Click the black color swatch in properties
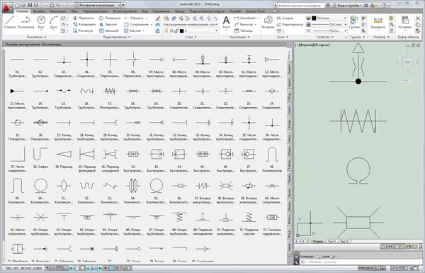The width and height of the screenshot is (425, 273). coord(314,18)
